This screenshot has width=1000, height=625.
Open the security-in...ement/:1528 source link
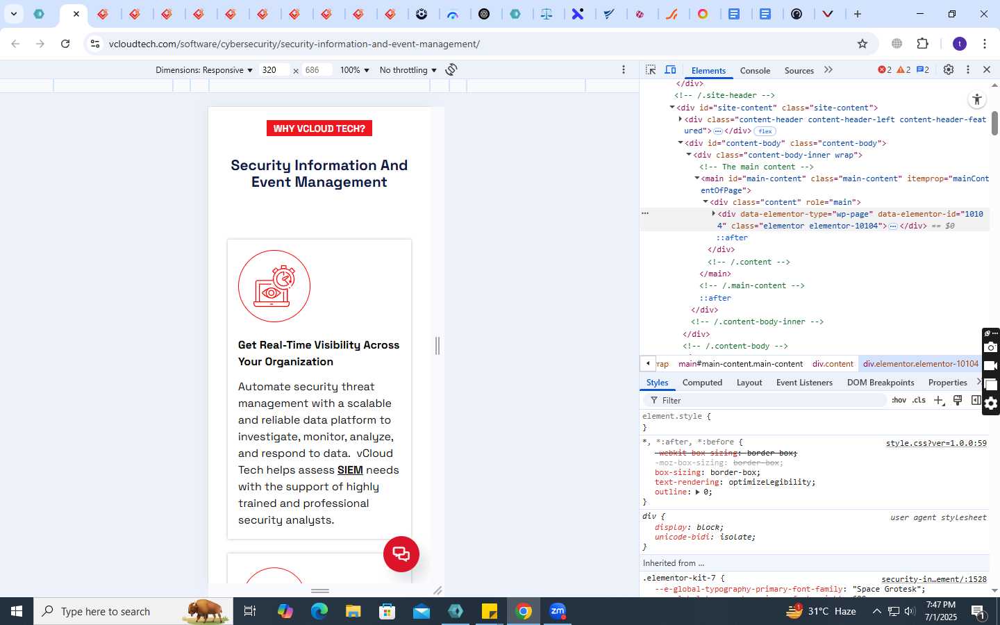click(x=934, y=578)
